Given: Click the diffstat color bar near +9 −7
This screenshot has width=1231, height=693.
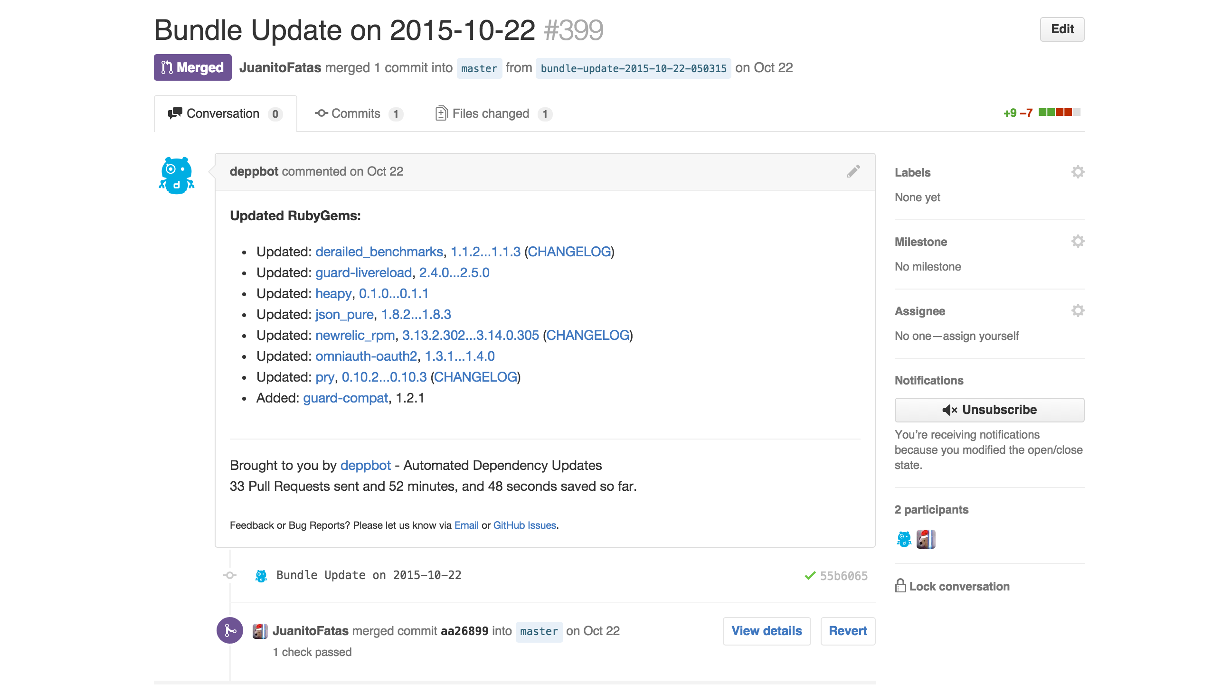Looking at the screenshot, I should pyautogui.click(x=1059, y=112).
